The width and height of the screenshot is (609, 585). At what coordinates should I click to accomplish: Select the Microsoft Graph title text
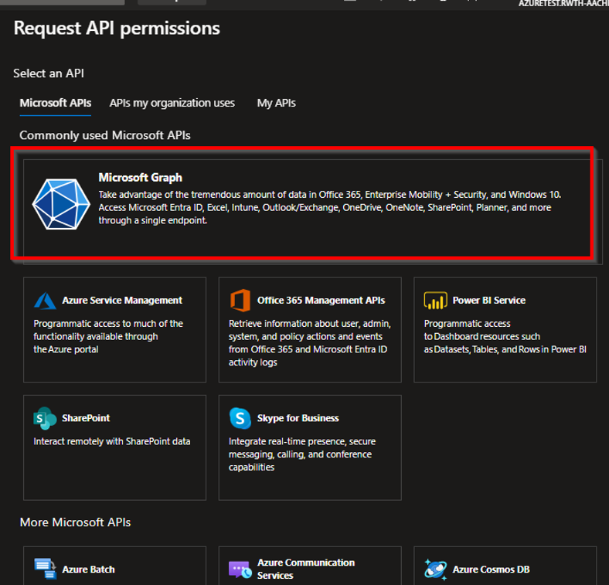(x=140, y=178)
